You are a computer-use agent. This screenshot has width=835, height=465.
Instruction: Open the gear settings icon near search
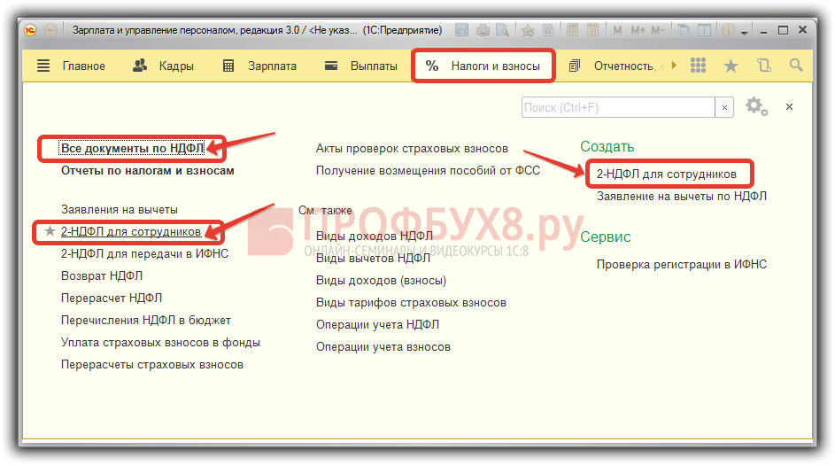pos(754,107)
